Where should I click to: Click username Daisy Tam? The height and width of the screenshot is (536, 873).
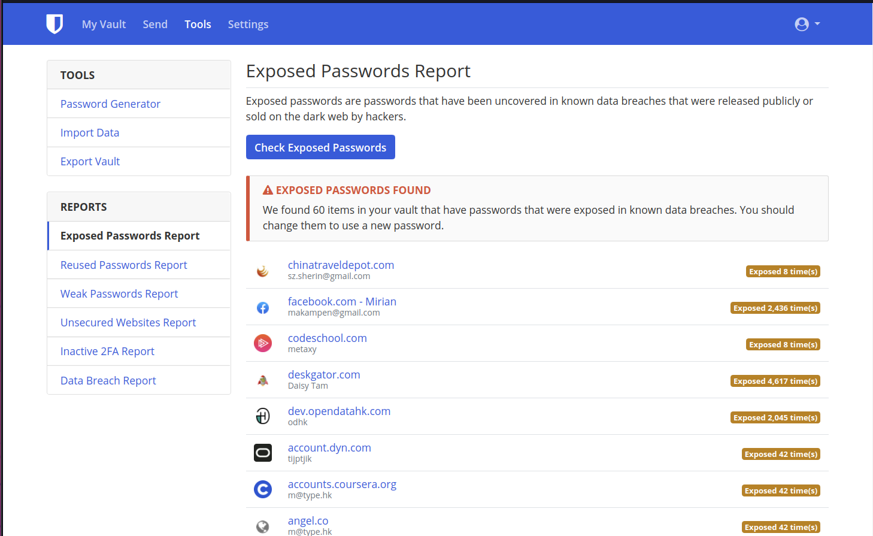[x=308, y=386]
